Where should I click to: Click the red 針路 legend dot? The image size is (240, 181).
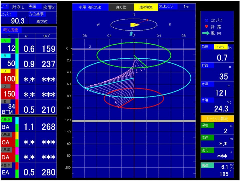[x=206, y=26]
